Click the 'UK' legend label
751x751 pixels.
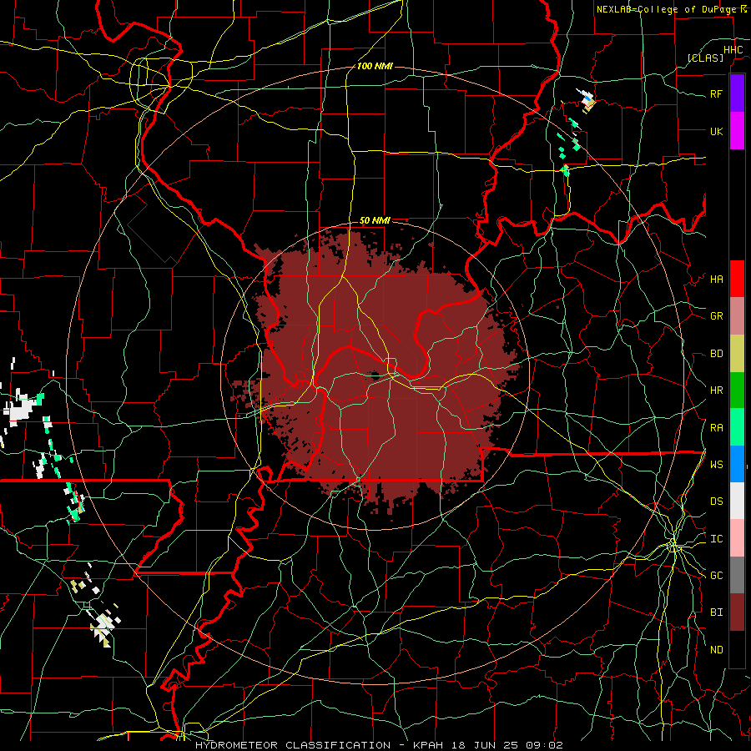click(716, 131)
